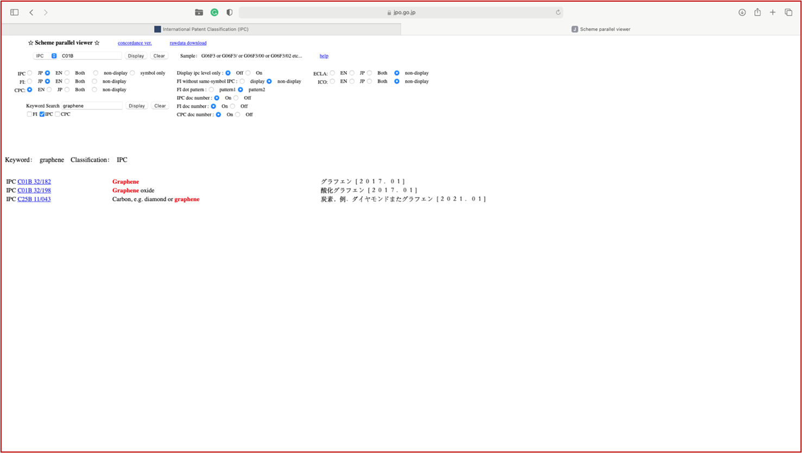This screenshot has width=802, height=453.
Task: Check the CPC keyword search checkbox
Action: [x=58, y=114]
